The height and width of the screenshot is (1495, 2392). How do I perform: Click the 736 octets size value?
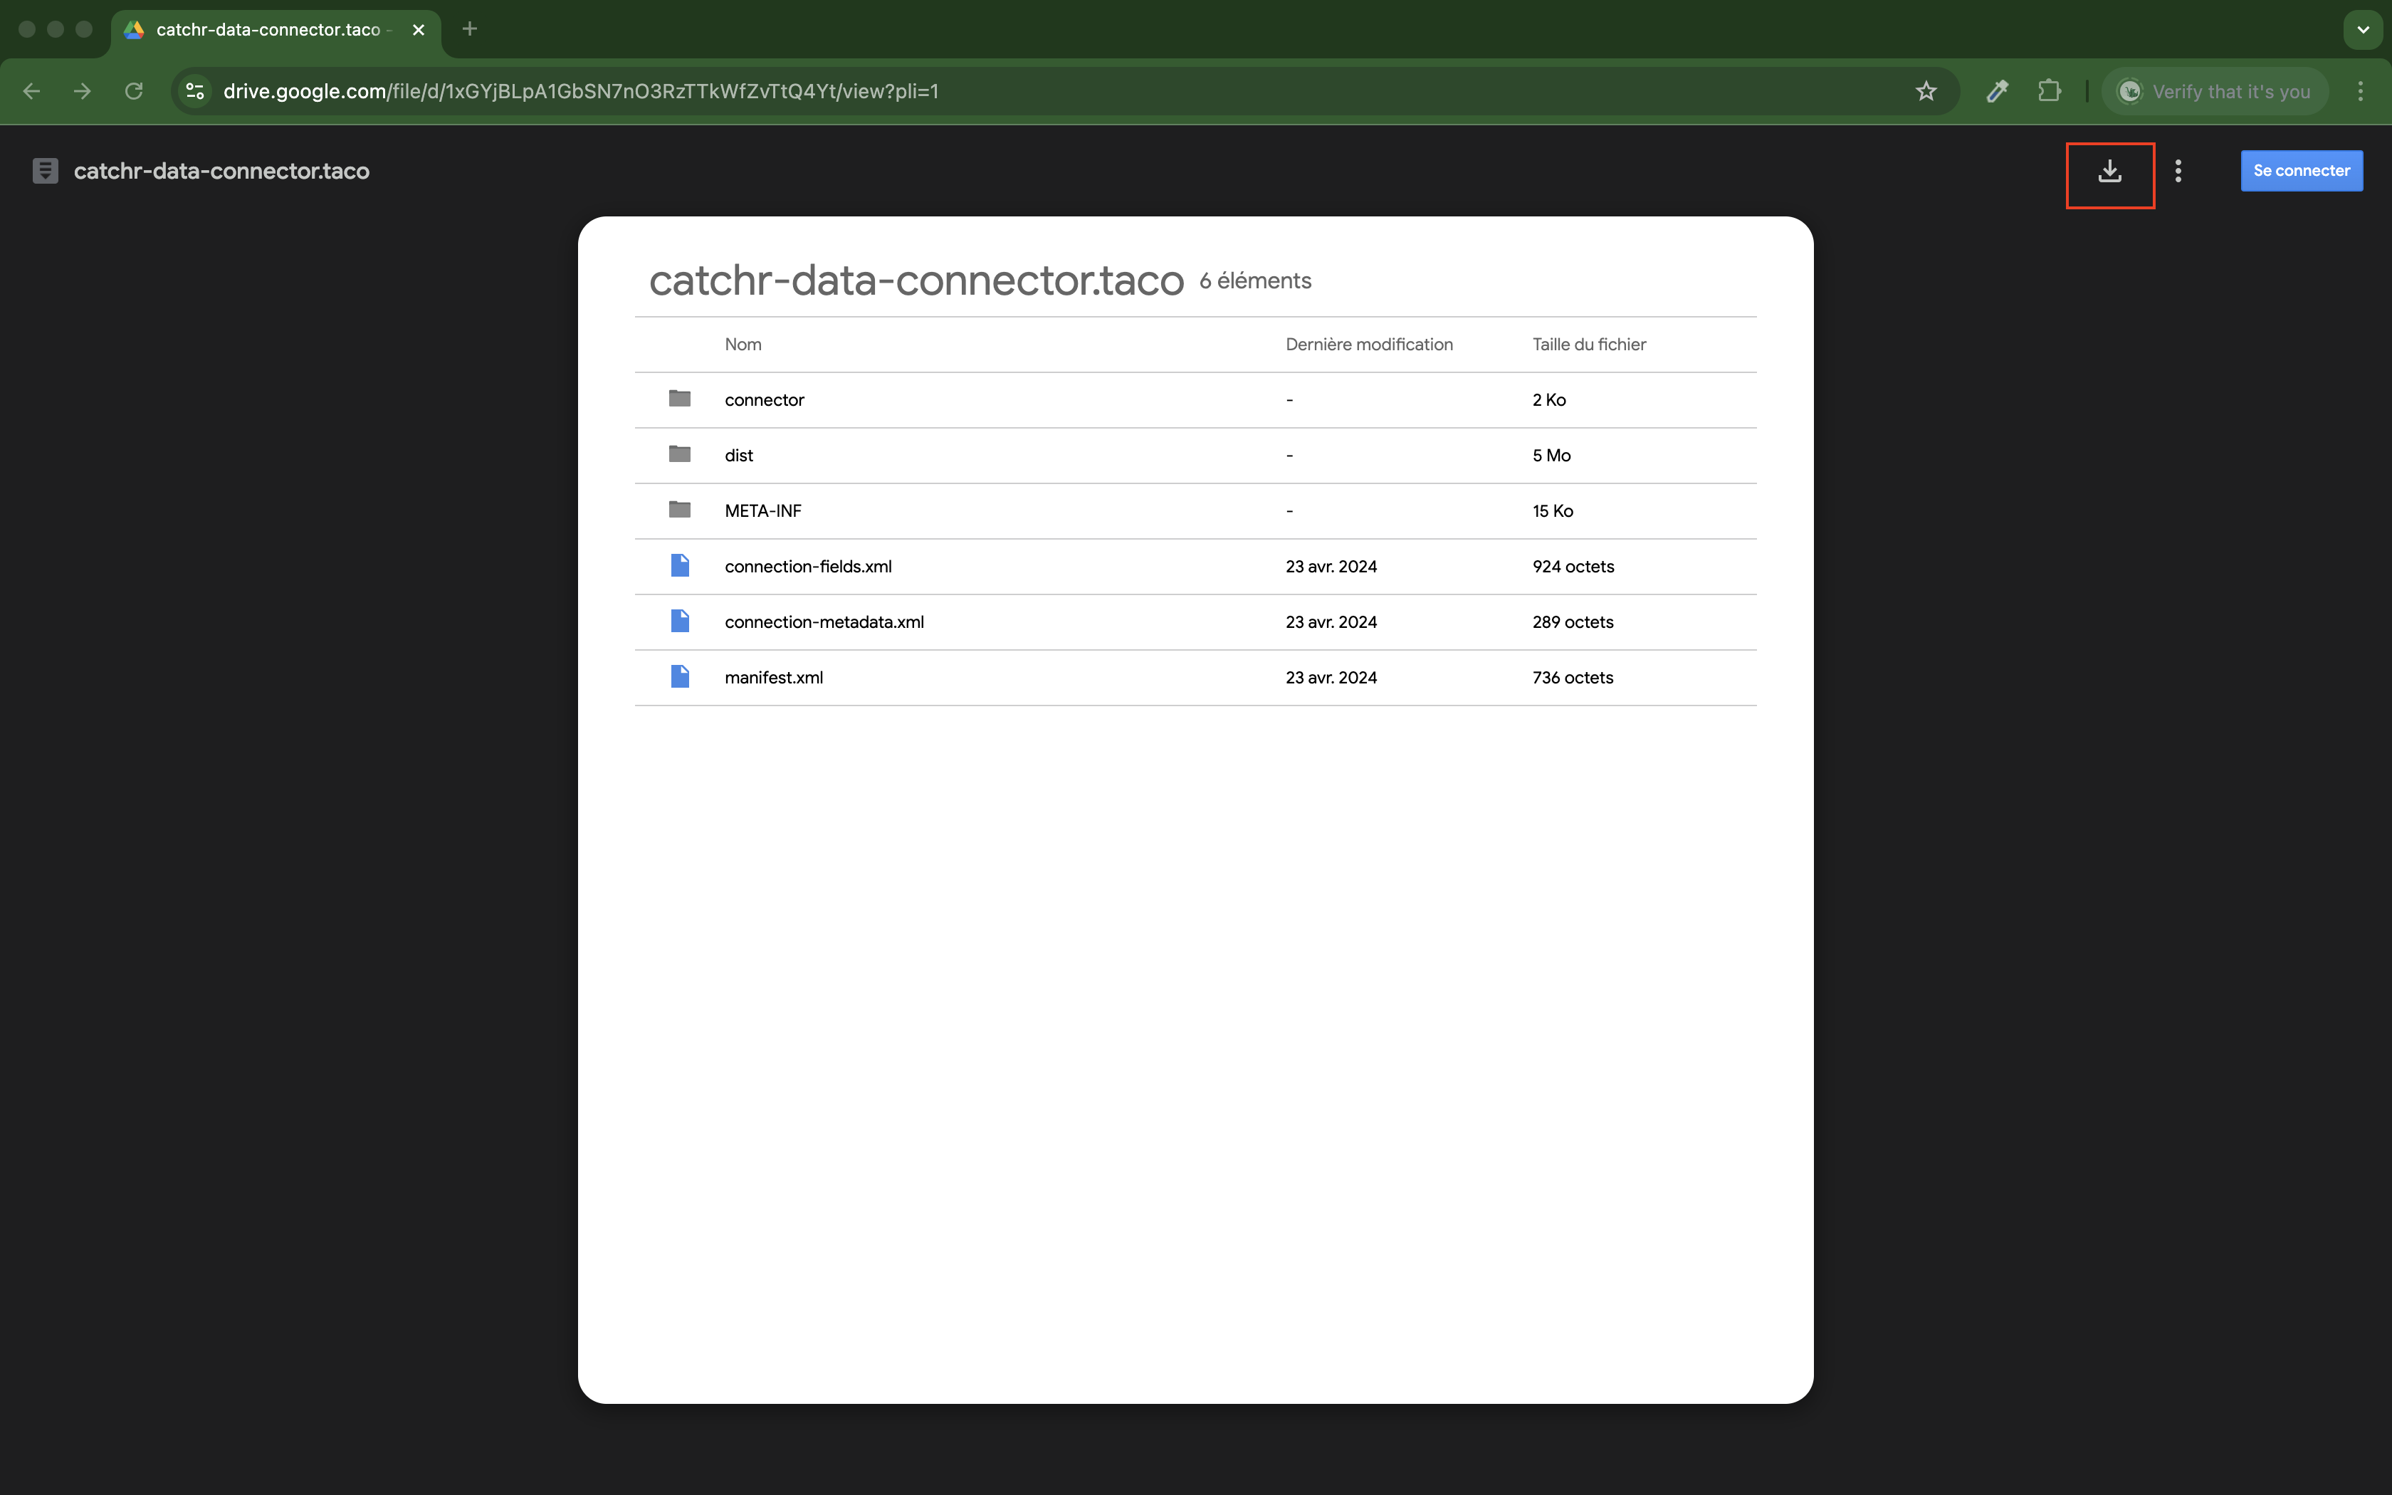1573,677
